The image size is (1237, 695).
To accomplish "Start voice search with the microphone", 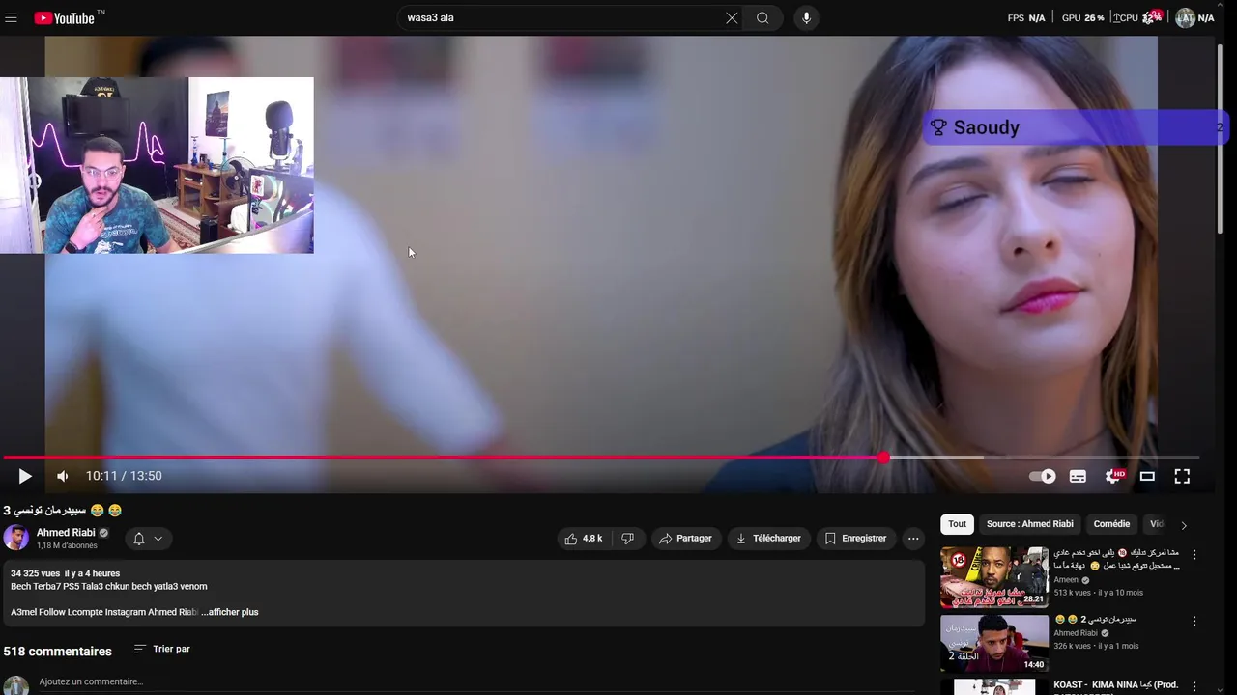I will 807,17.
